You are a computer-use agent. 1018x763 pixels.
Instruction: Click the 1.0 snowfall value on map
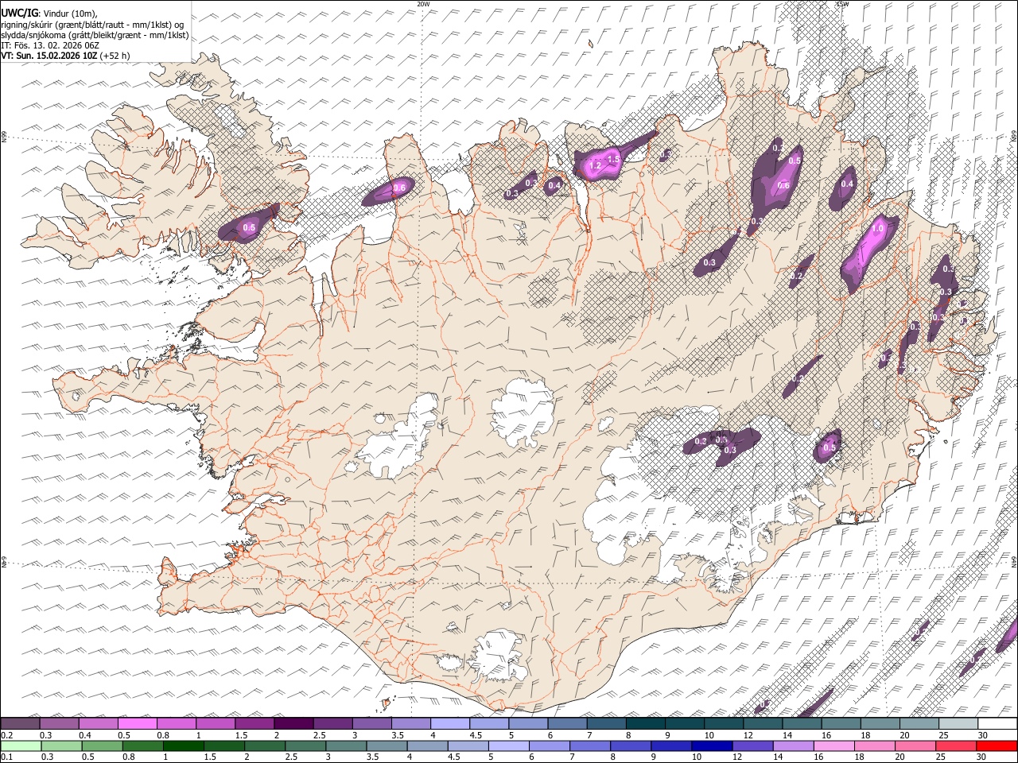(877, 228)
